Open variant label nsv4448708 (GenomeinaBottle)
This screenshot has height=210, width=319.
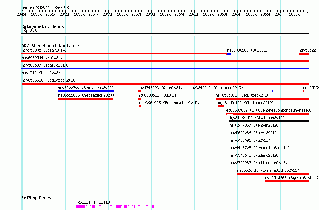click(260, 148)
